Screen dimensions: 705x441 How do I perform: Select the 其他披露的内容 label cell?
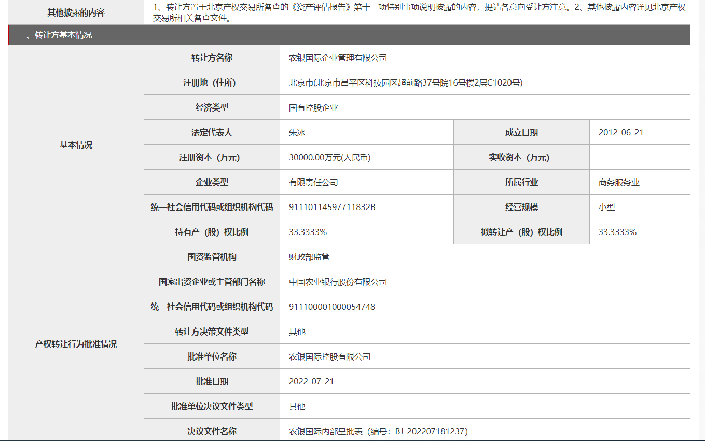[x=76, y=12]
